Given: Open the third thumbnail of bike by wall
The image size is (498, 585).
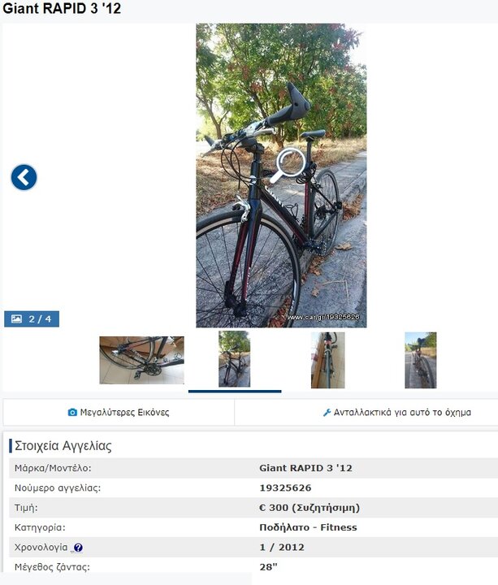Looking at the screenshot, I should [x=328, y=360].
